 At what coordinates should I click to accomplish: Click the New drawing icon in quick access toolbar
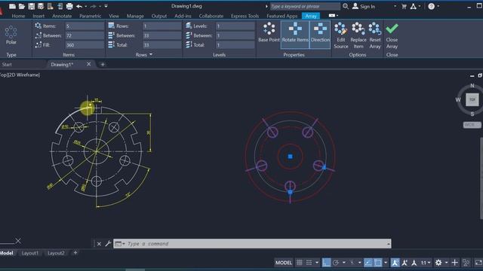coord(12,6)
